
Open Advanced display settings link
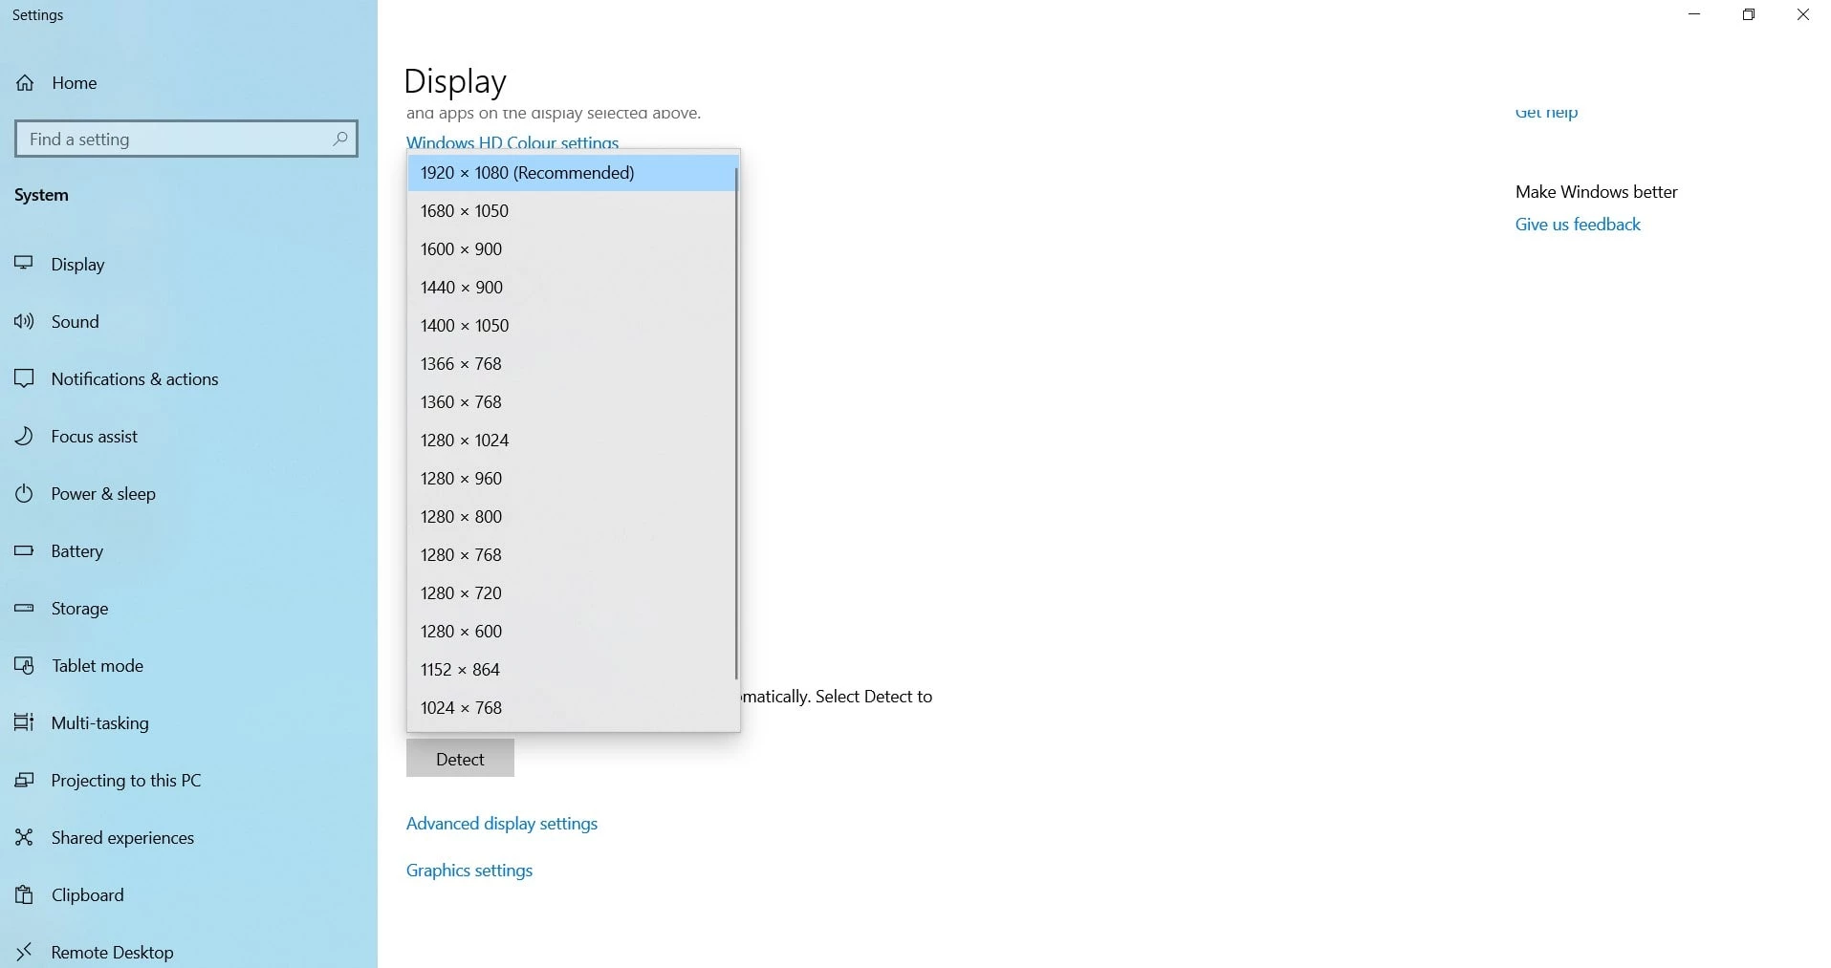[502, 824]
